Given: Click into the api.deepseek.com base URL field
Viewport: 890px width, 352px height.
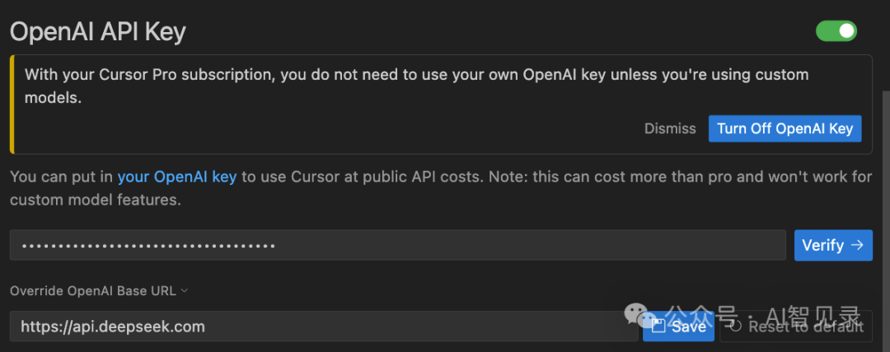Looking at the screenshot, I should [321, 327].
